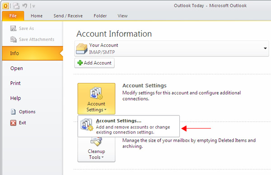The image size is (271, 175).
Task: Click the Account Information heading
Action: coord(114,34)
